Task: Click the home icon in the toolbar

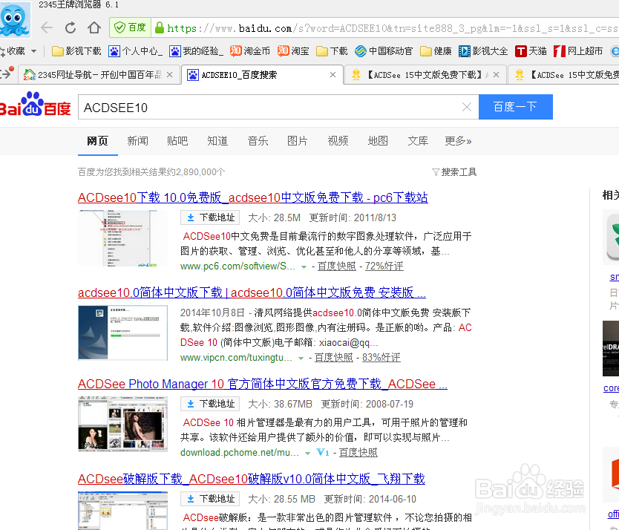Action: point(94,27)
